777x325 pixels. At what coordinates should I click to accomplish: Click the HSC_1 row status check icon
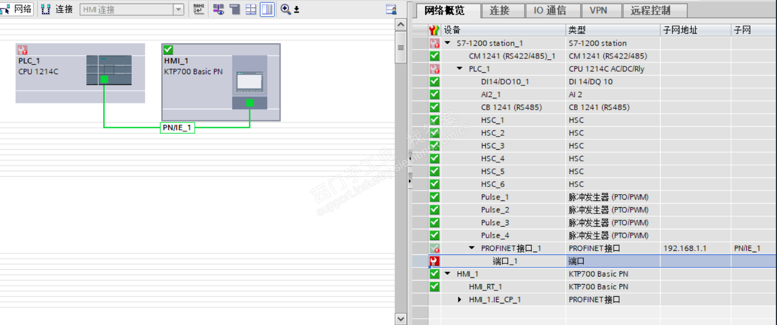click(434, 120)
